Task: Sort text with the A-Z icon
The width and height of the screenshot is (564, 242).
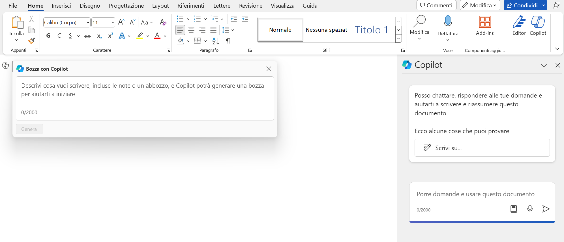Action: 216,41
